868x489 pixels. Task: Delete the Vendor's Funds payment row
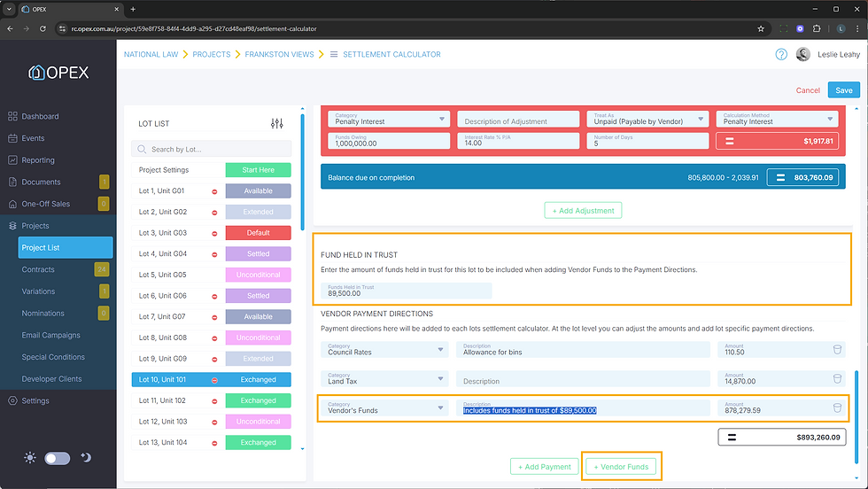point(837,408)
